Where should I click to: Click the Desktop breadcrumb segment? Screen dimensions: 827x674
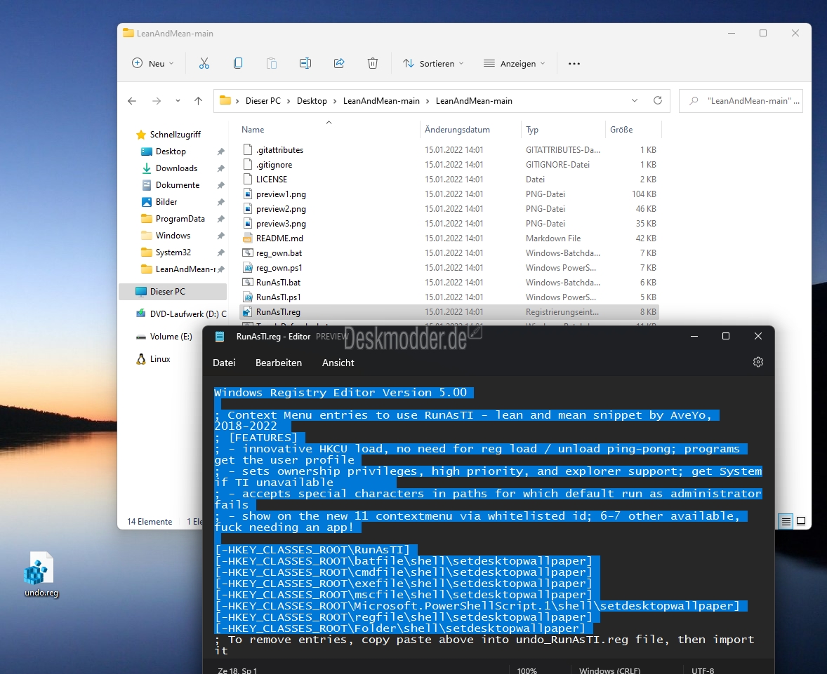pyautogui.click(x=312, y=101)
